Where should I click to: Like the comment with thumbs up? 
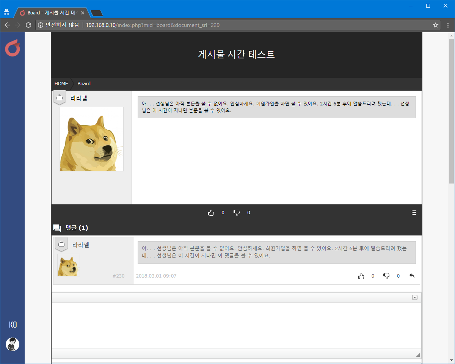coord(361,276)
